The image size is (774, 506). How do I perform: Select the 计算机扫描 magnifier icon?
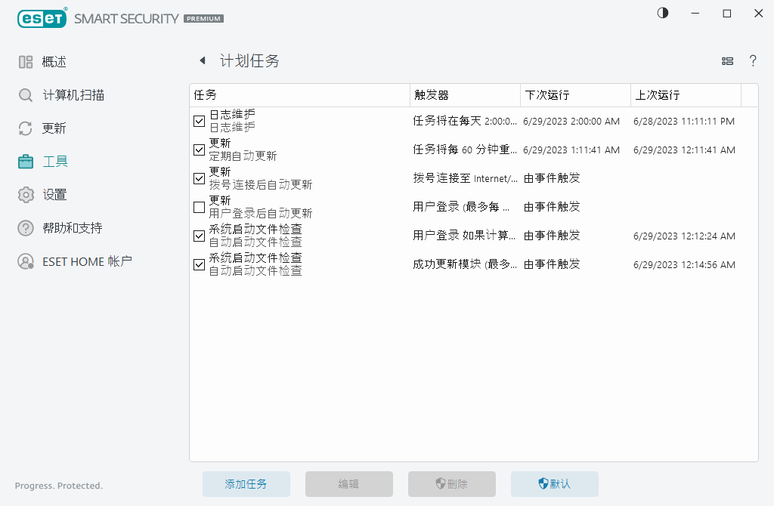click(x=25, y=94)
